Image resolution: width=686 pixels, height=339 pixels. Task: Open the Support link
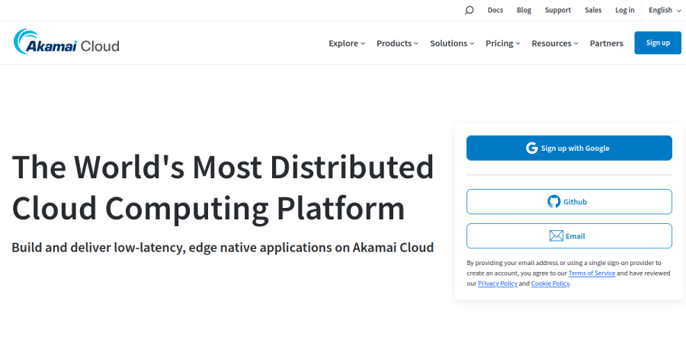point(558,10)
